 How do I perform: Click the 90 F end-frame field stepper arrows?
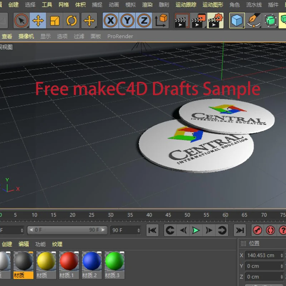point(139,230)
